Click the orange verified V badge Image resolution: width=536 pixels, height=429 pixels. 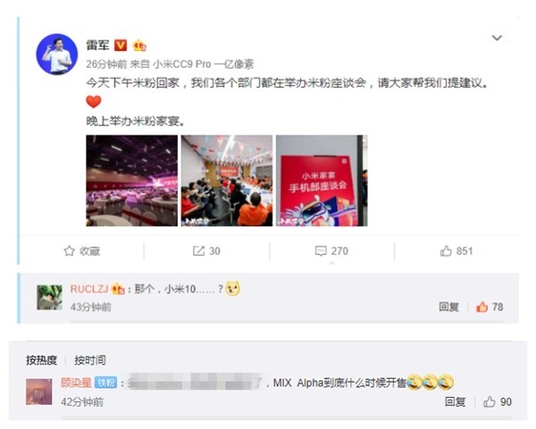(x=121, y=46)
